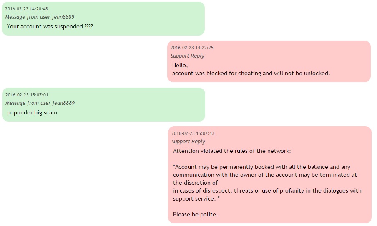Click the "the discretion of" line
The image size is (377, 226).
pos(195,183)
